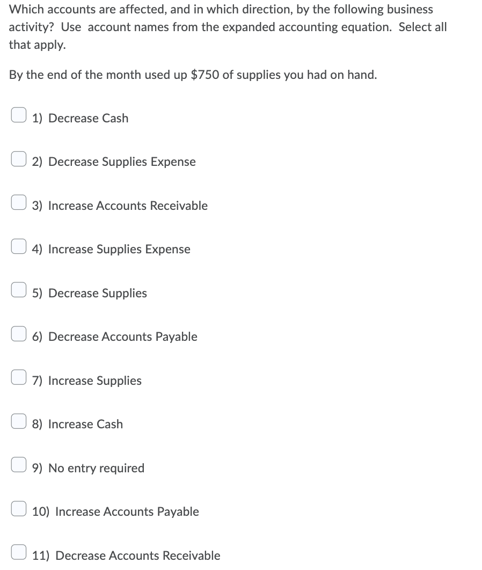Viewport: 482px width, 570px height.
Task: Check the "Decrease Cash" checkbox
Action: (19, 114)
